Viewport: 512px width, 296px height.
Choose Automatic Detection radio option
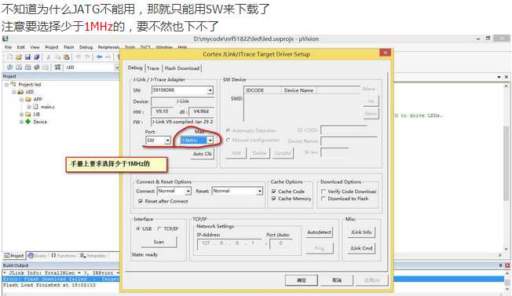point(229,130)
